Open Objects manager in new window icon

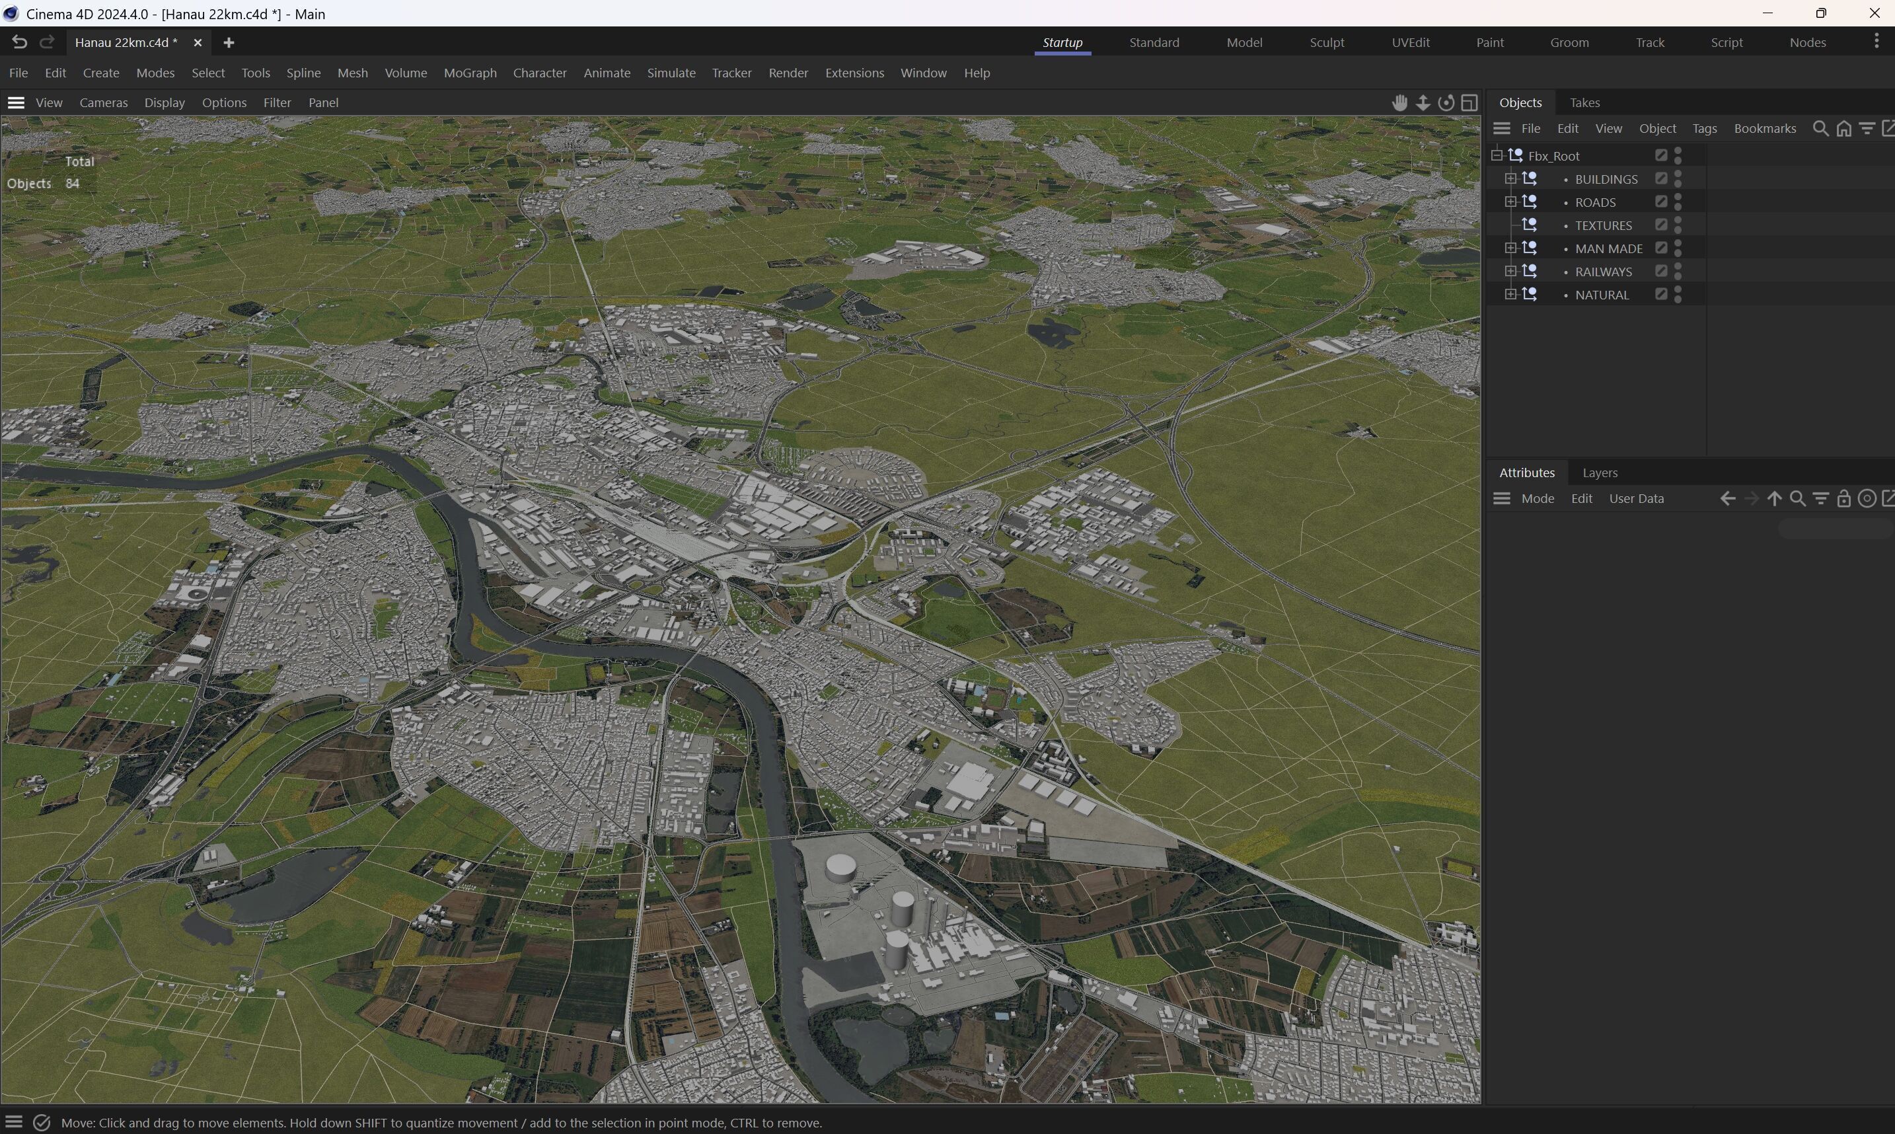(x=1887, y=128)
